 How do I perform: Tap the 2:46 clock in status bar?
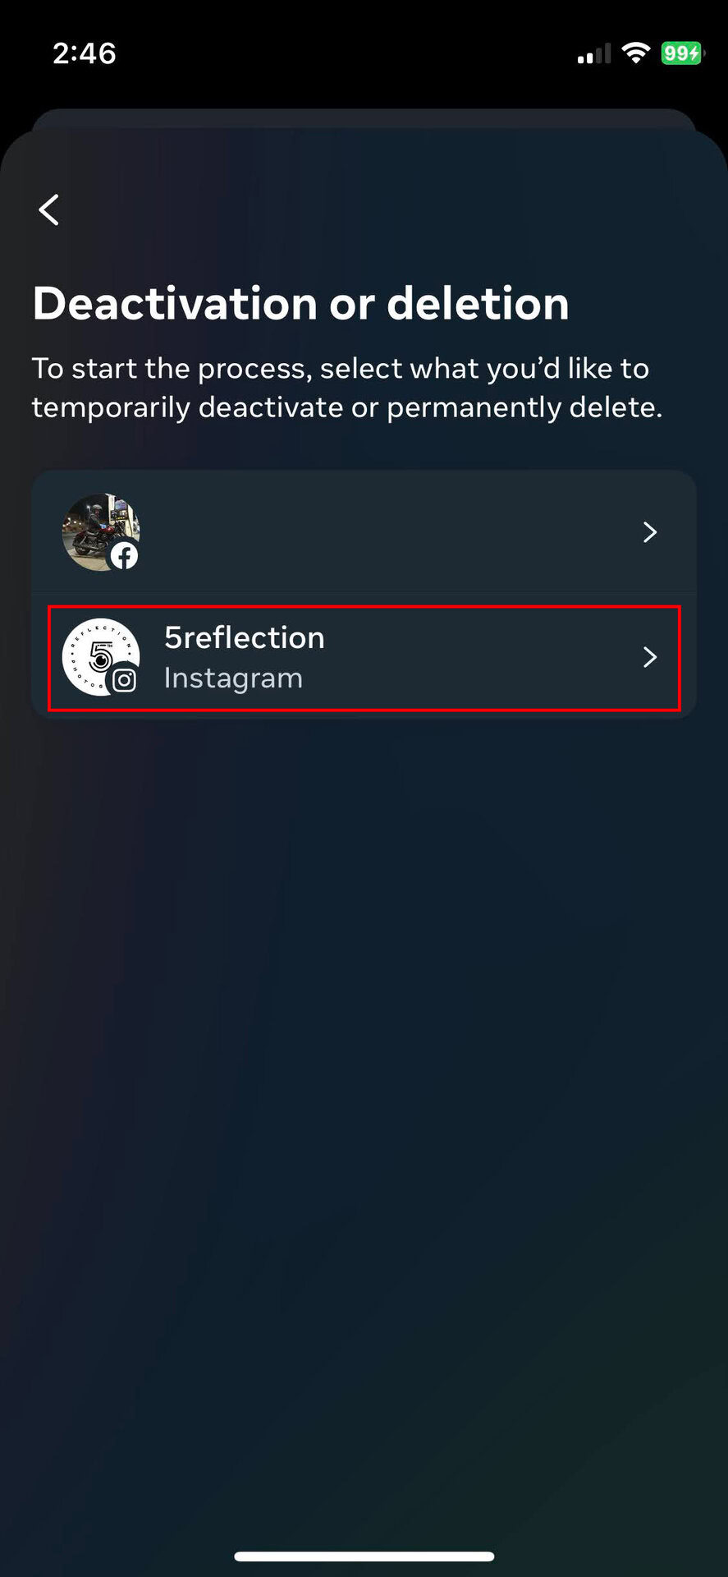[85, 53]
